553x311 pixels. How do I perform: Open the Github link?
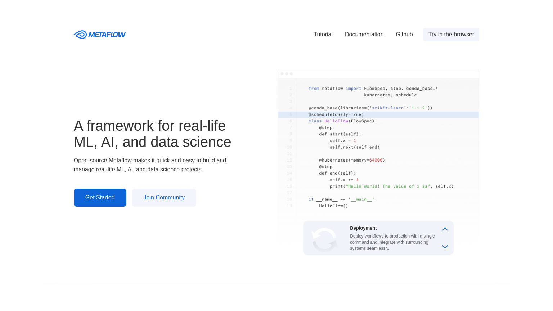point(404,34)
